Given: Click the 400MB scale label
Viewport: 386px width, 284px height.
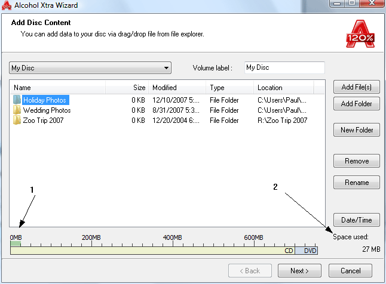Looking at the screenshot, I should tap(172, 237).
